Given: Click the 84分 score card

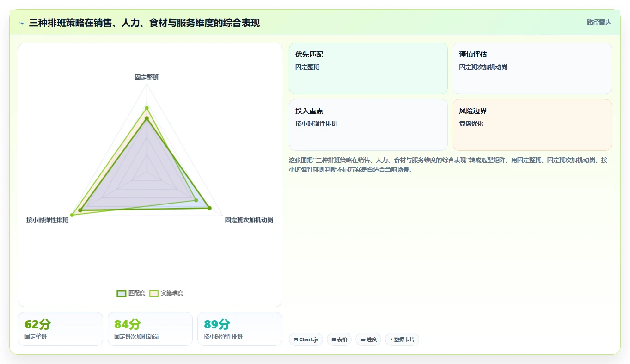Looking at the screenshot, I should point(150,329).
